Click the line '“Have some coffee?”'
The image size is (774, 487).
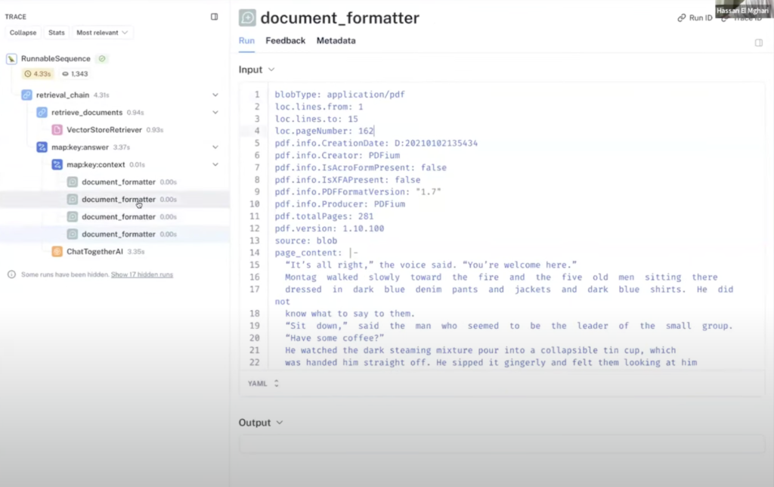coord(335,338)
